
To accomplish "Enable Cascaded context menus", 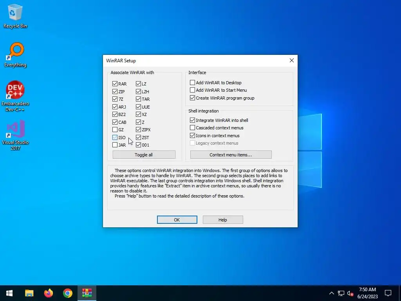I will pyautogui.click(x=192, y=128).
